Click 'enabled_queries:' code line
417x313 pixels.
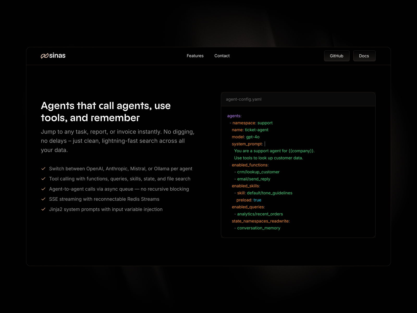coord(248,207)
